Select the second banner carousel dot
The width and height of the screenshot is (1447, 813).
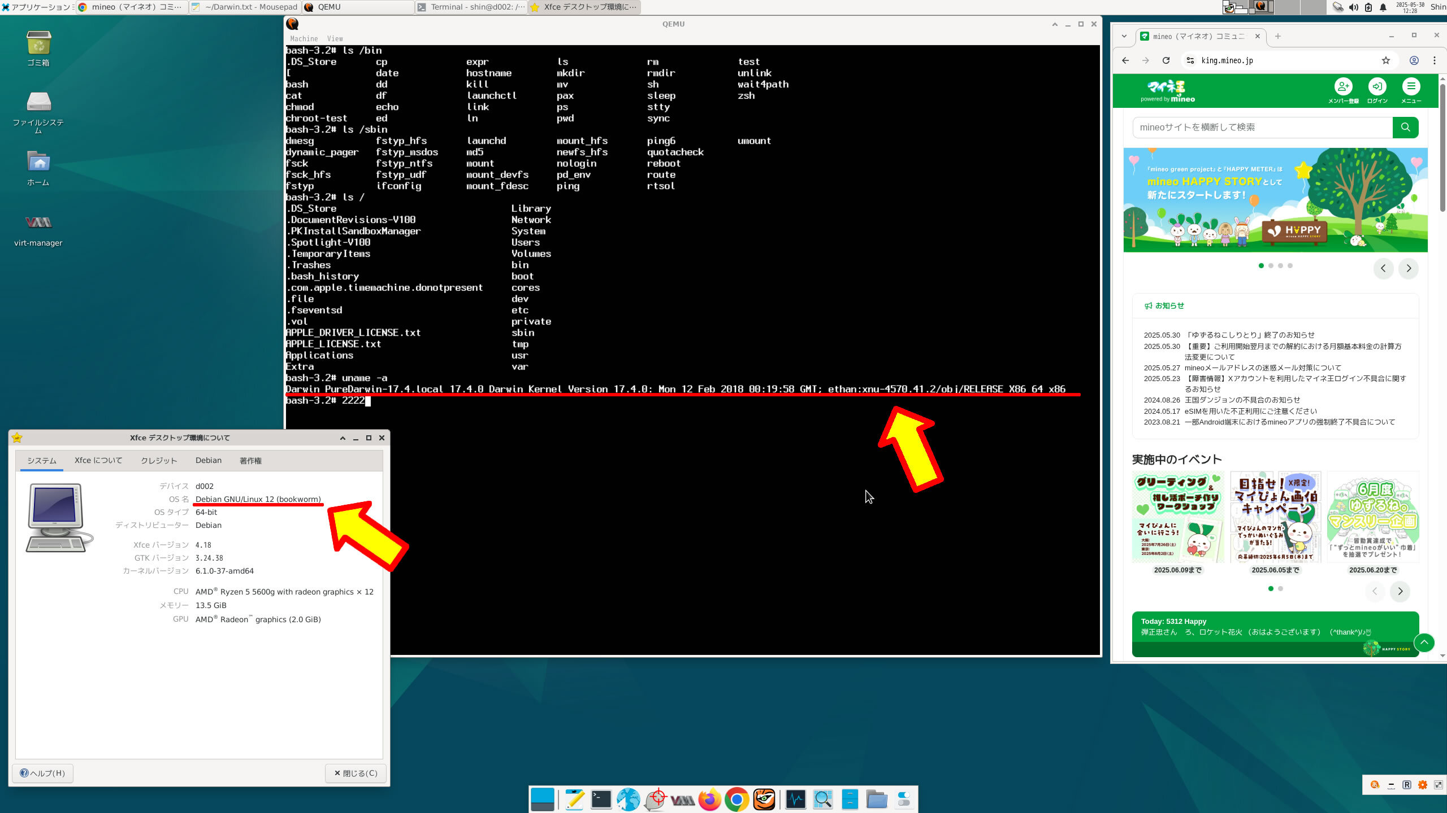[1271, 265]
